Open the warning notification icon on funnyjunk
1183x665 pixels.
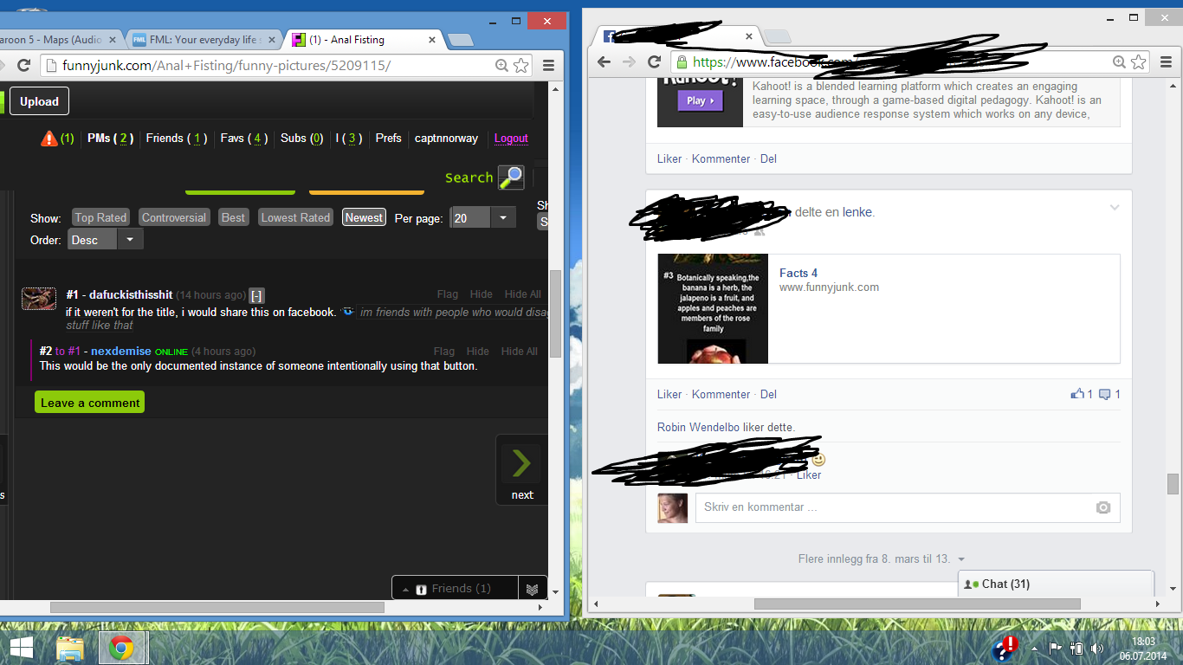click(x=49, y=139)
